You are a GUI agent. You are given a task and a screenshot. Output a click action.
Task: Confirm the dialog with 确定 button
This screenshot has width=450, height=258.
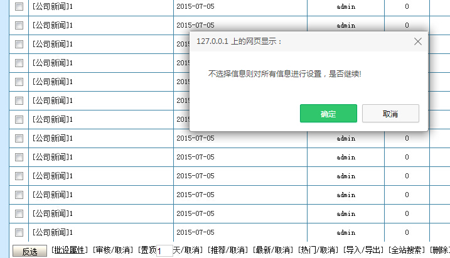[328, 114]
